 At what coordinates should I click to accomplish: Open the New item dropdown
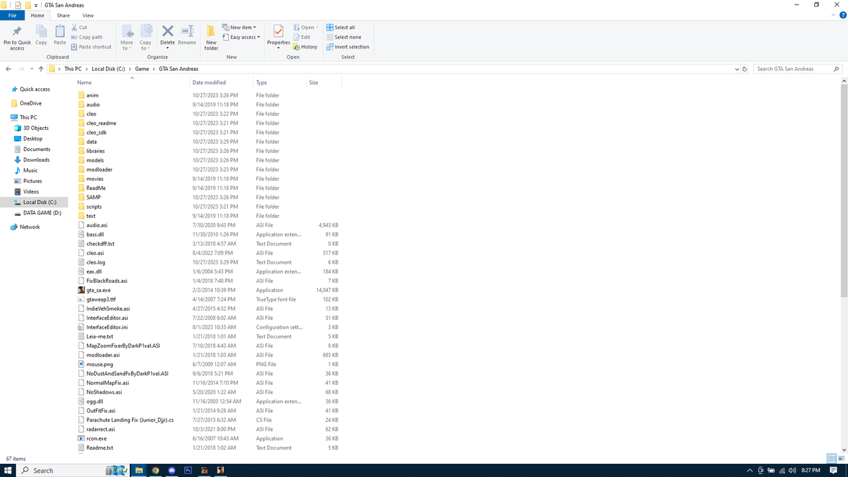coord(239,28)
